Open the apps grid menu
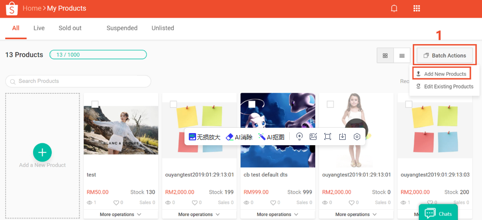This screenshot has height=220, width=482. [416, 8]
